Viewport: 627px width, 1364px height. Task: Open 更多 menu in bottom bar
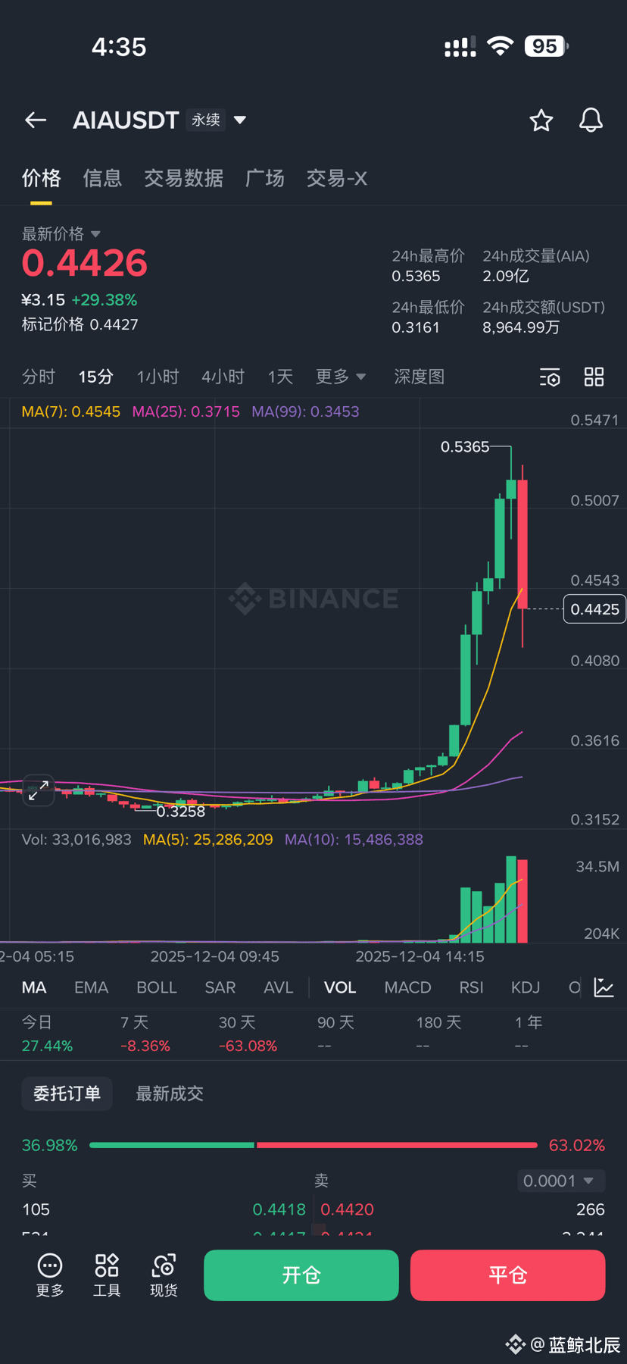click(x=50, y=1275)
